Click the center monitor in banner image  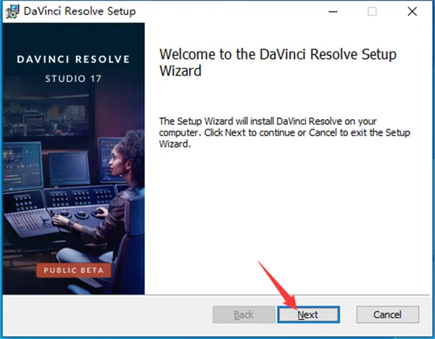click(x=69, y=169)
